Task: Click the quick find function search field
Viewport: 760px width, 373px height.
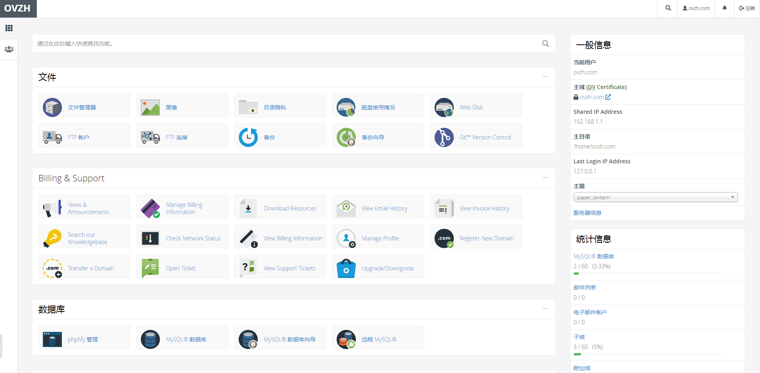Action: point(288,44)
